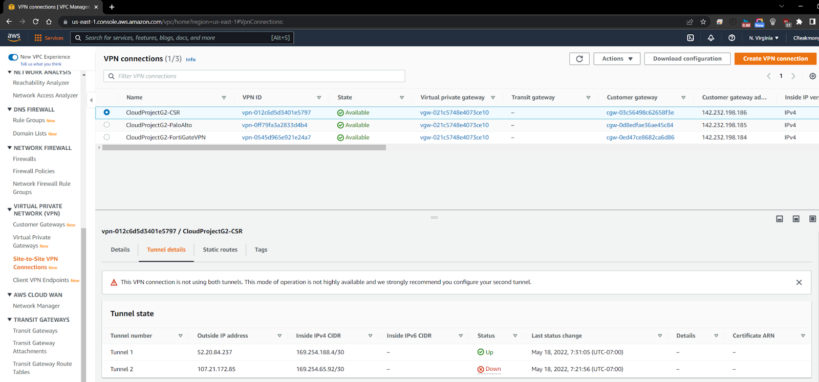Click Tell us what you think link
Screen dimensions: 819x382
[x=41, y=64]
